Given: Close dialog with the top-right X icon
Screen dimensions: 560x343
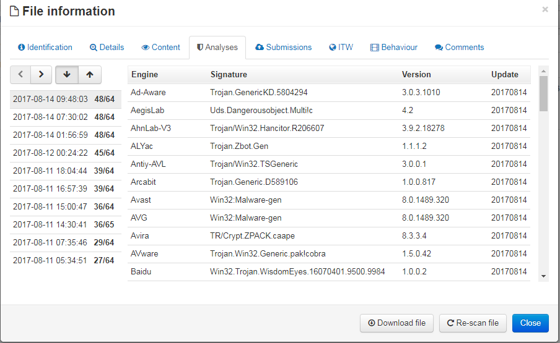Looking at the screenshot, I should pos(545,9).
